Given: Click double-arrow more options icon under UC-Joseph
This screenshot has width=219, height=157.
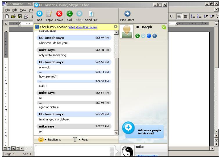Looking at the screenshot, I should point(155,36).
